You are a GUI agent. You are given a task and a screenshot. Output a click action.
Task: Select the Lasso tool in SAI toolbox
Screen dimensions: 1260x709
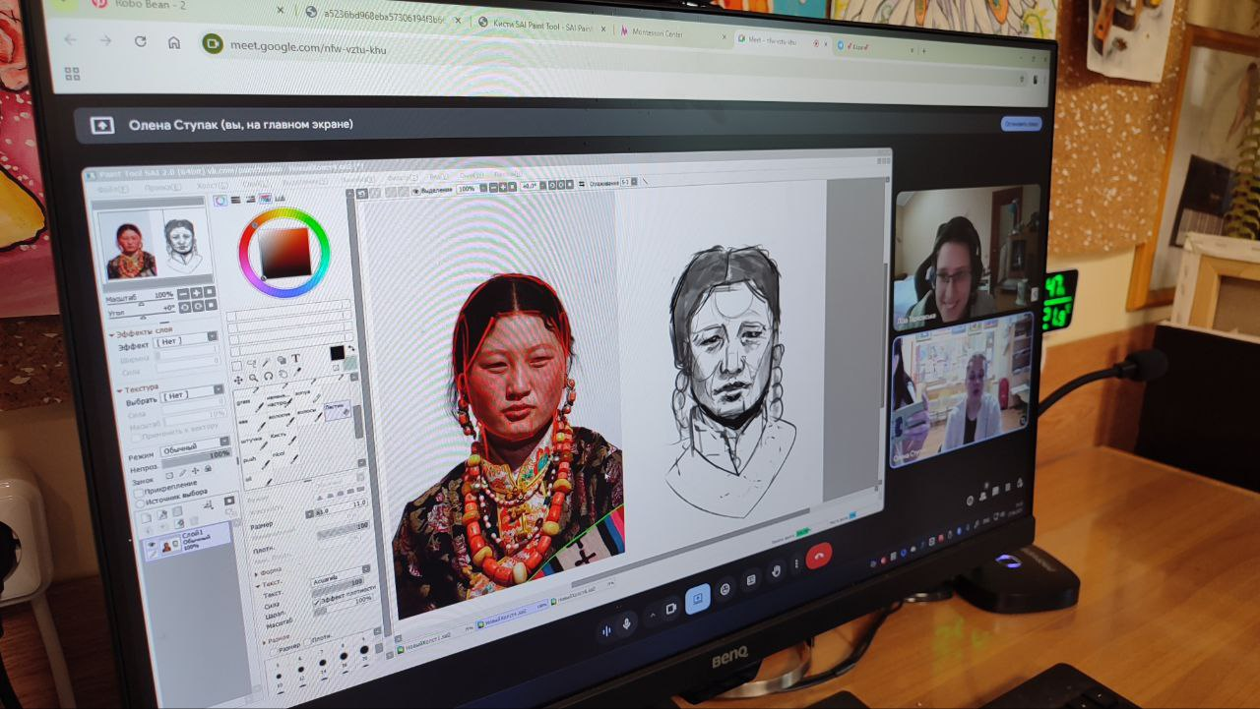coord(251,363)
